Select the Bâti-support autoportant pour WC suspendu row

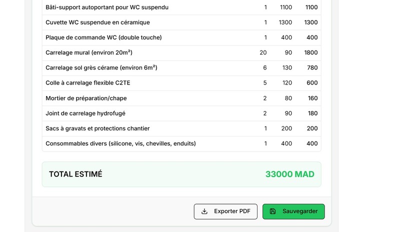[x=181, y=7]
